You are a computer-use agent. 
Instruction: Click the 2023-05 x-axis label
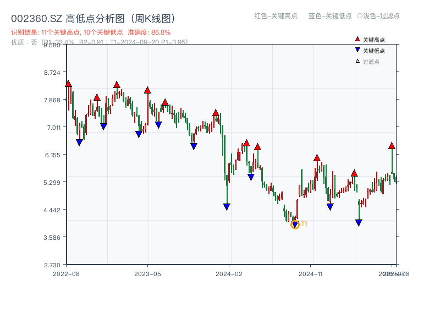[x=147, y=274]
